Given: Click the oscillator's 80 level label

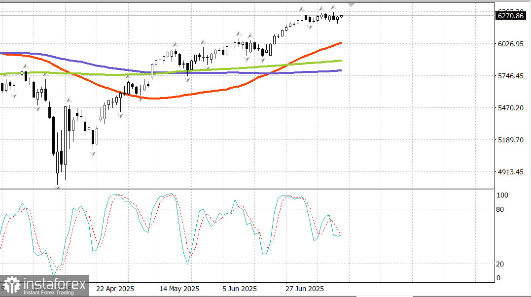Looking at the screenshot, I should [500, 209].
